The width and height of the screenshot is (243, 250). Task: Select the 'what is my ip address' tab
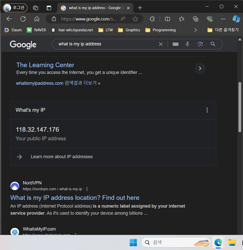tap(95, 8)
